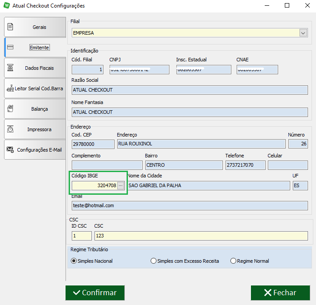This screenshot has width=316, height=305.
Task: Click the Número field
Action: click(298, 144)
